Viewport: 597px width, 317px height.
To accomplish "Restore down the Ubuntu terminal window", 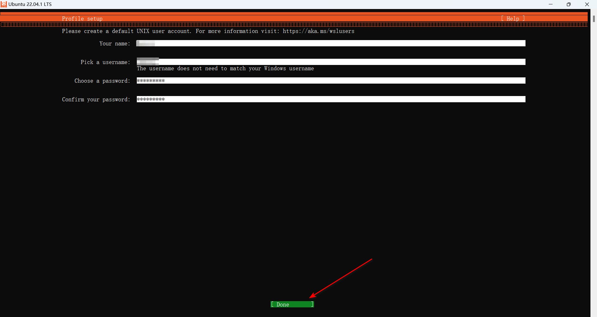I will 569,4.
